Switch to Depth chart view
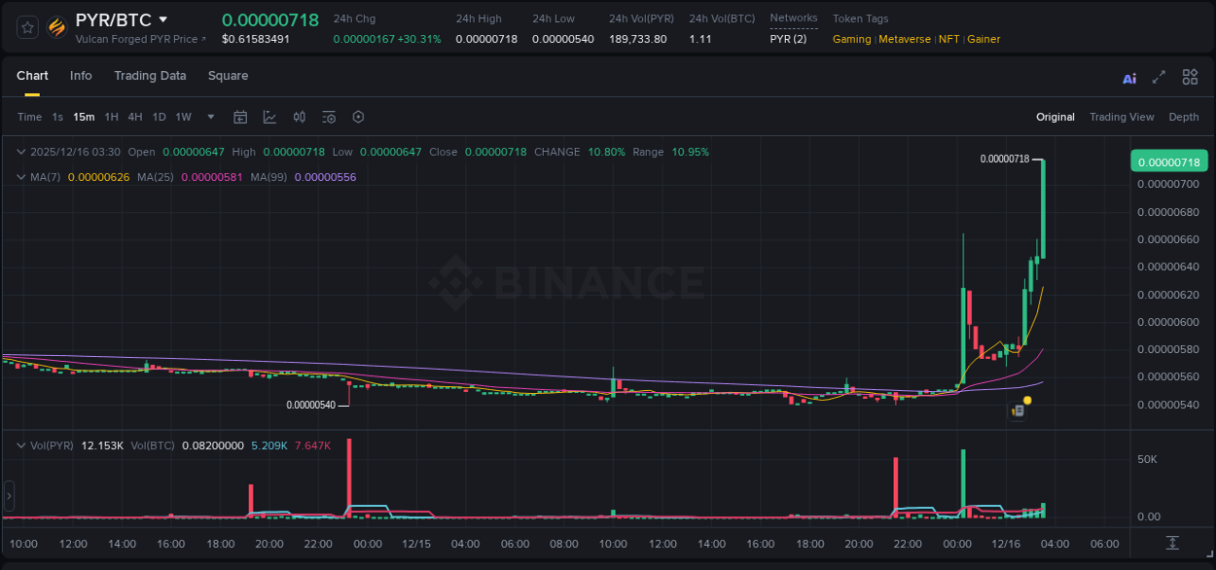This screenshot has height=570, width=1216. [x=1183, y=117]
